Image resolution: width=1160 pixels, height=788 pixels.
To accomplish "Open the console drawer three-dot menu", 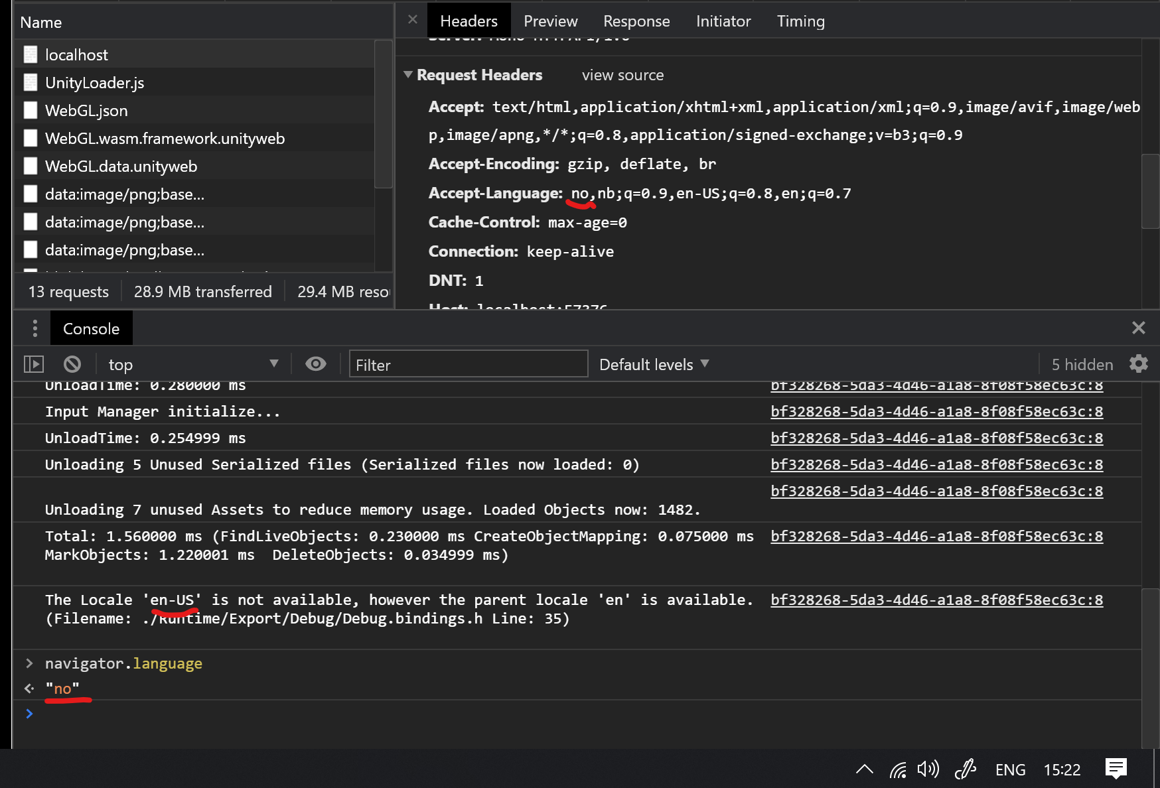I will pos(35,328).
